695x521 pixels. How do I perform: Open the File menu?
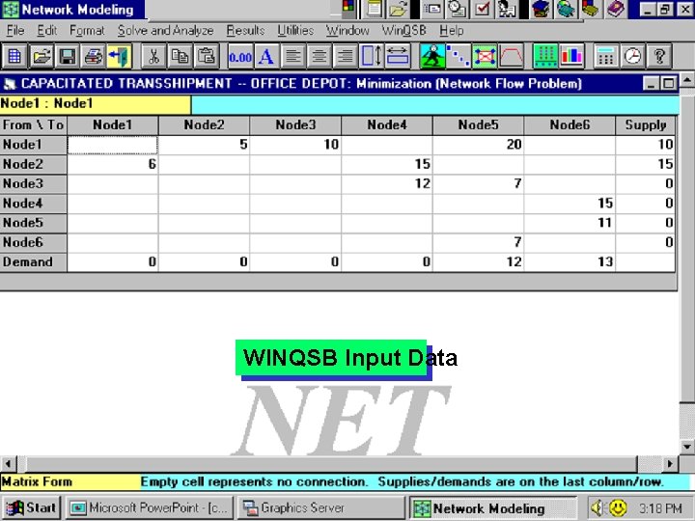pos(15,31)
